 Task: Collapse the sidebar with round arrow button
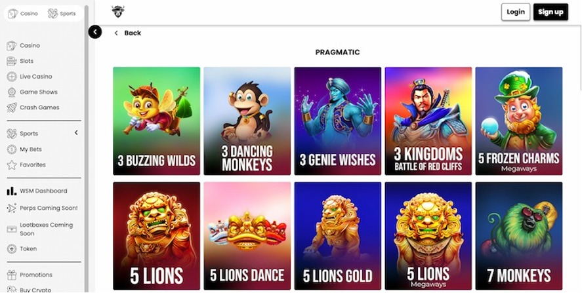click(95, 32)
